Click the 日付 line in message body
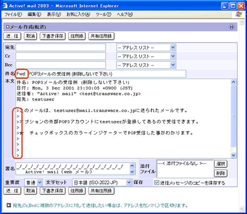This screenshot has width=247, height=214. 75,88
